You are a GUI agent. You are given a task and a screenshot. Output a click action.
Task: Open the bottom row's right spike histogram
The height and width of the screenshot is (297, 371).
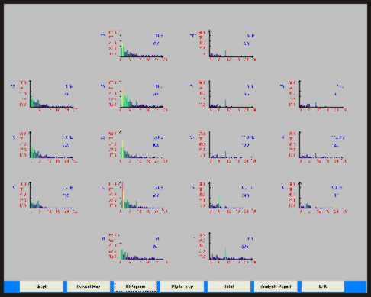224,248
